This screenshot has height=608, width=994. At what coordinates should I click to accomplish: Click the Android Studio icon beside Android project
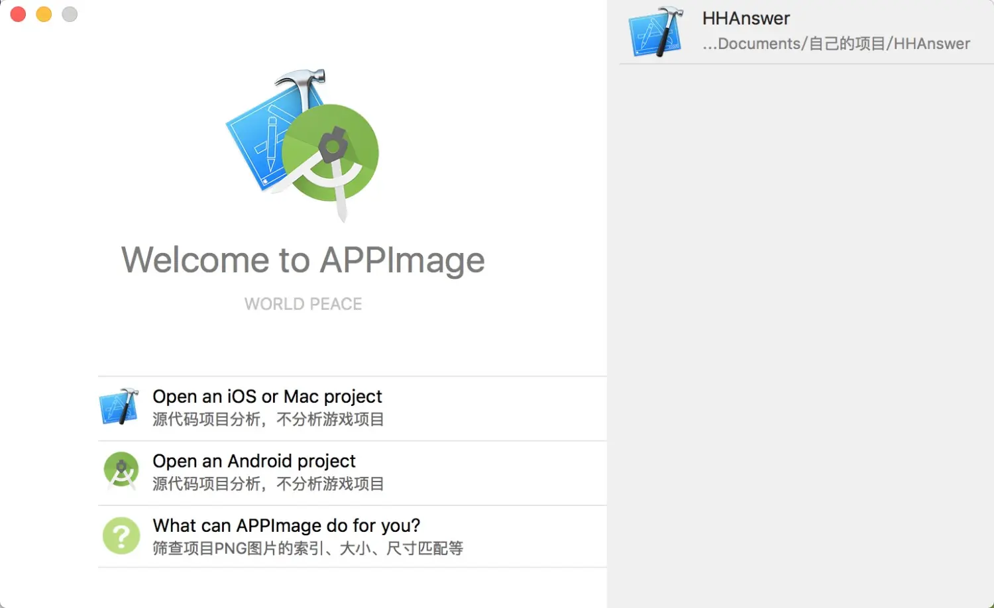tap(121, 471)
